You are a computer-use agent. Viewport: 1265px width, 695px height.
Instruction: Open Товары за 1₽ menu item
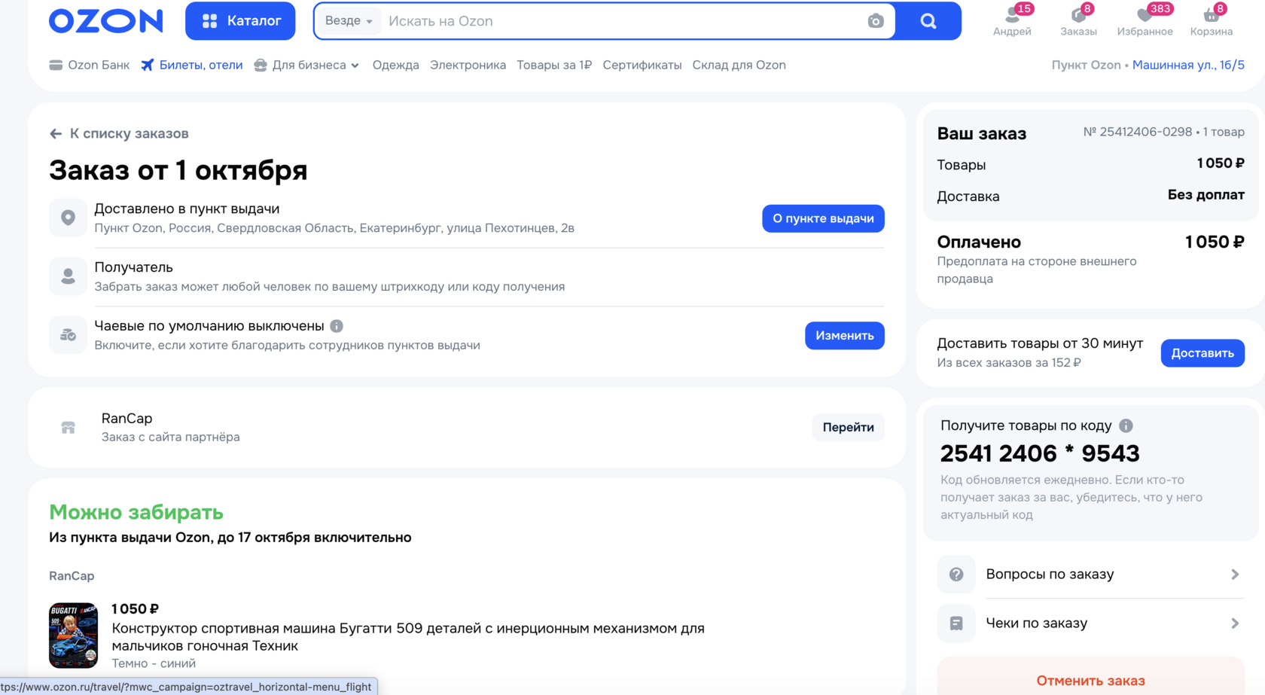tap(554, 65)
